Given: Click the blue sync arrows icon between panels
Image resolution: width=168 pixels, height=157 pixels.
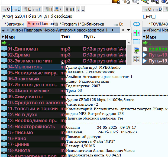Looking at the screenshot, I should click(137, 24).
